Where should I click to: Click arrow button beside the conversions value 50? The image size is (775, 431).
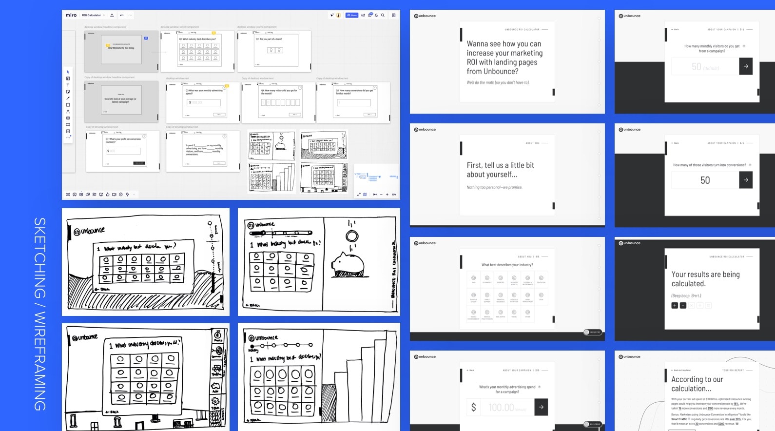[x=746, y=180]
